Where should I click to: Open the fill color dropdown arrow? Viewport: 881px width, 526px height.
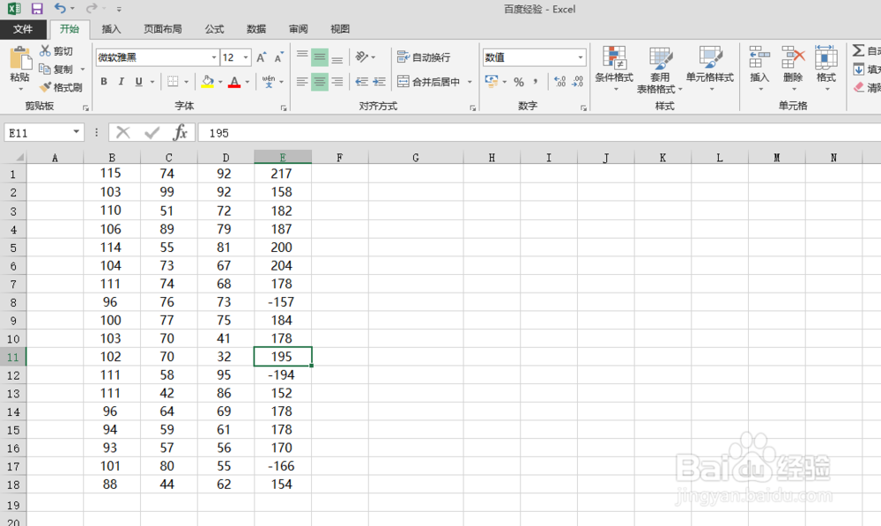pos(220,82)
